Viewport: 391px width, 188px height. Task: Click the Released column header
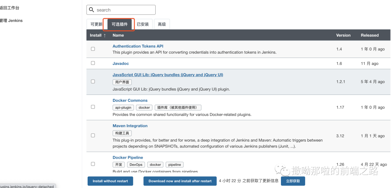click(x=370, y=35)
